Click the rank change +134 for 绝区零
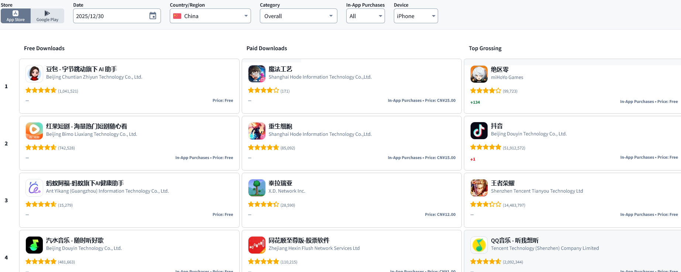 point(475,103)
